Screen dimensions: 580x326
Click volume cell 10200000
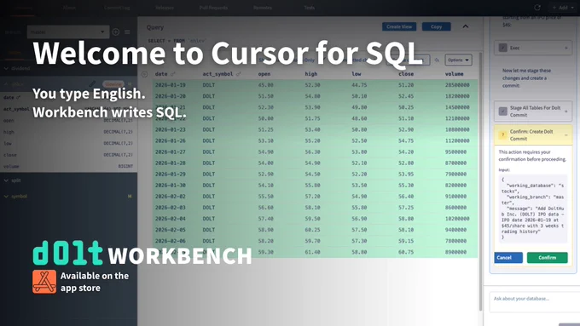457,219
